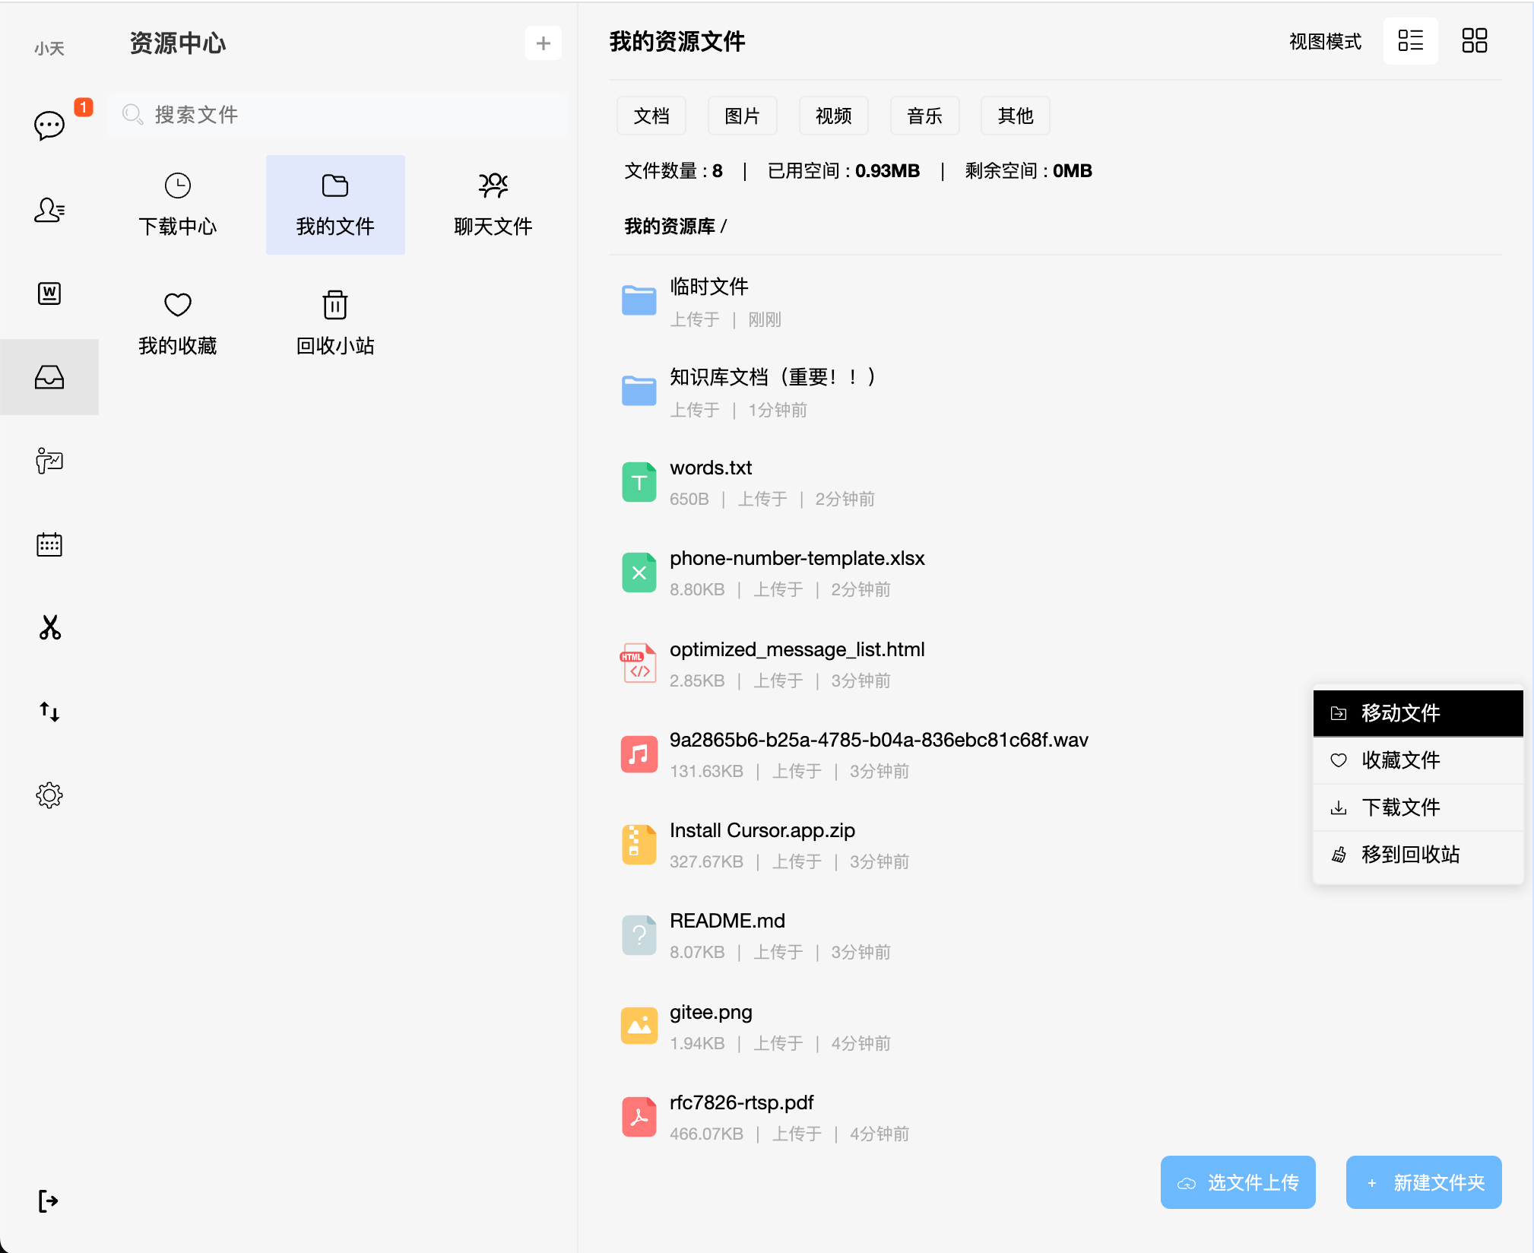
Task: Open 我的收藏 favorites
Action: [x=178, y=324]
